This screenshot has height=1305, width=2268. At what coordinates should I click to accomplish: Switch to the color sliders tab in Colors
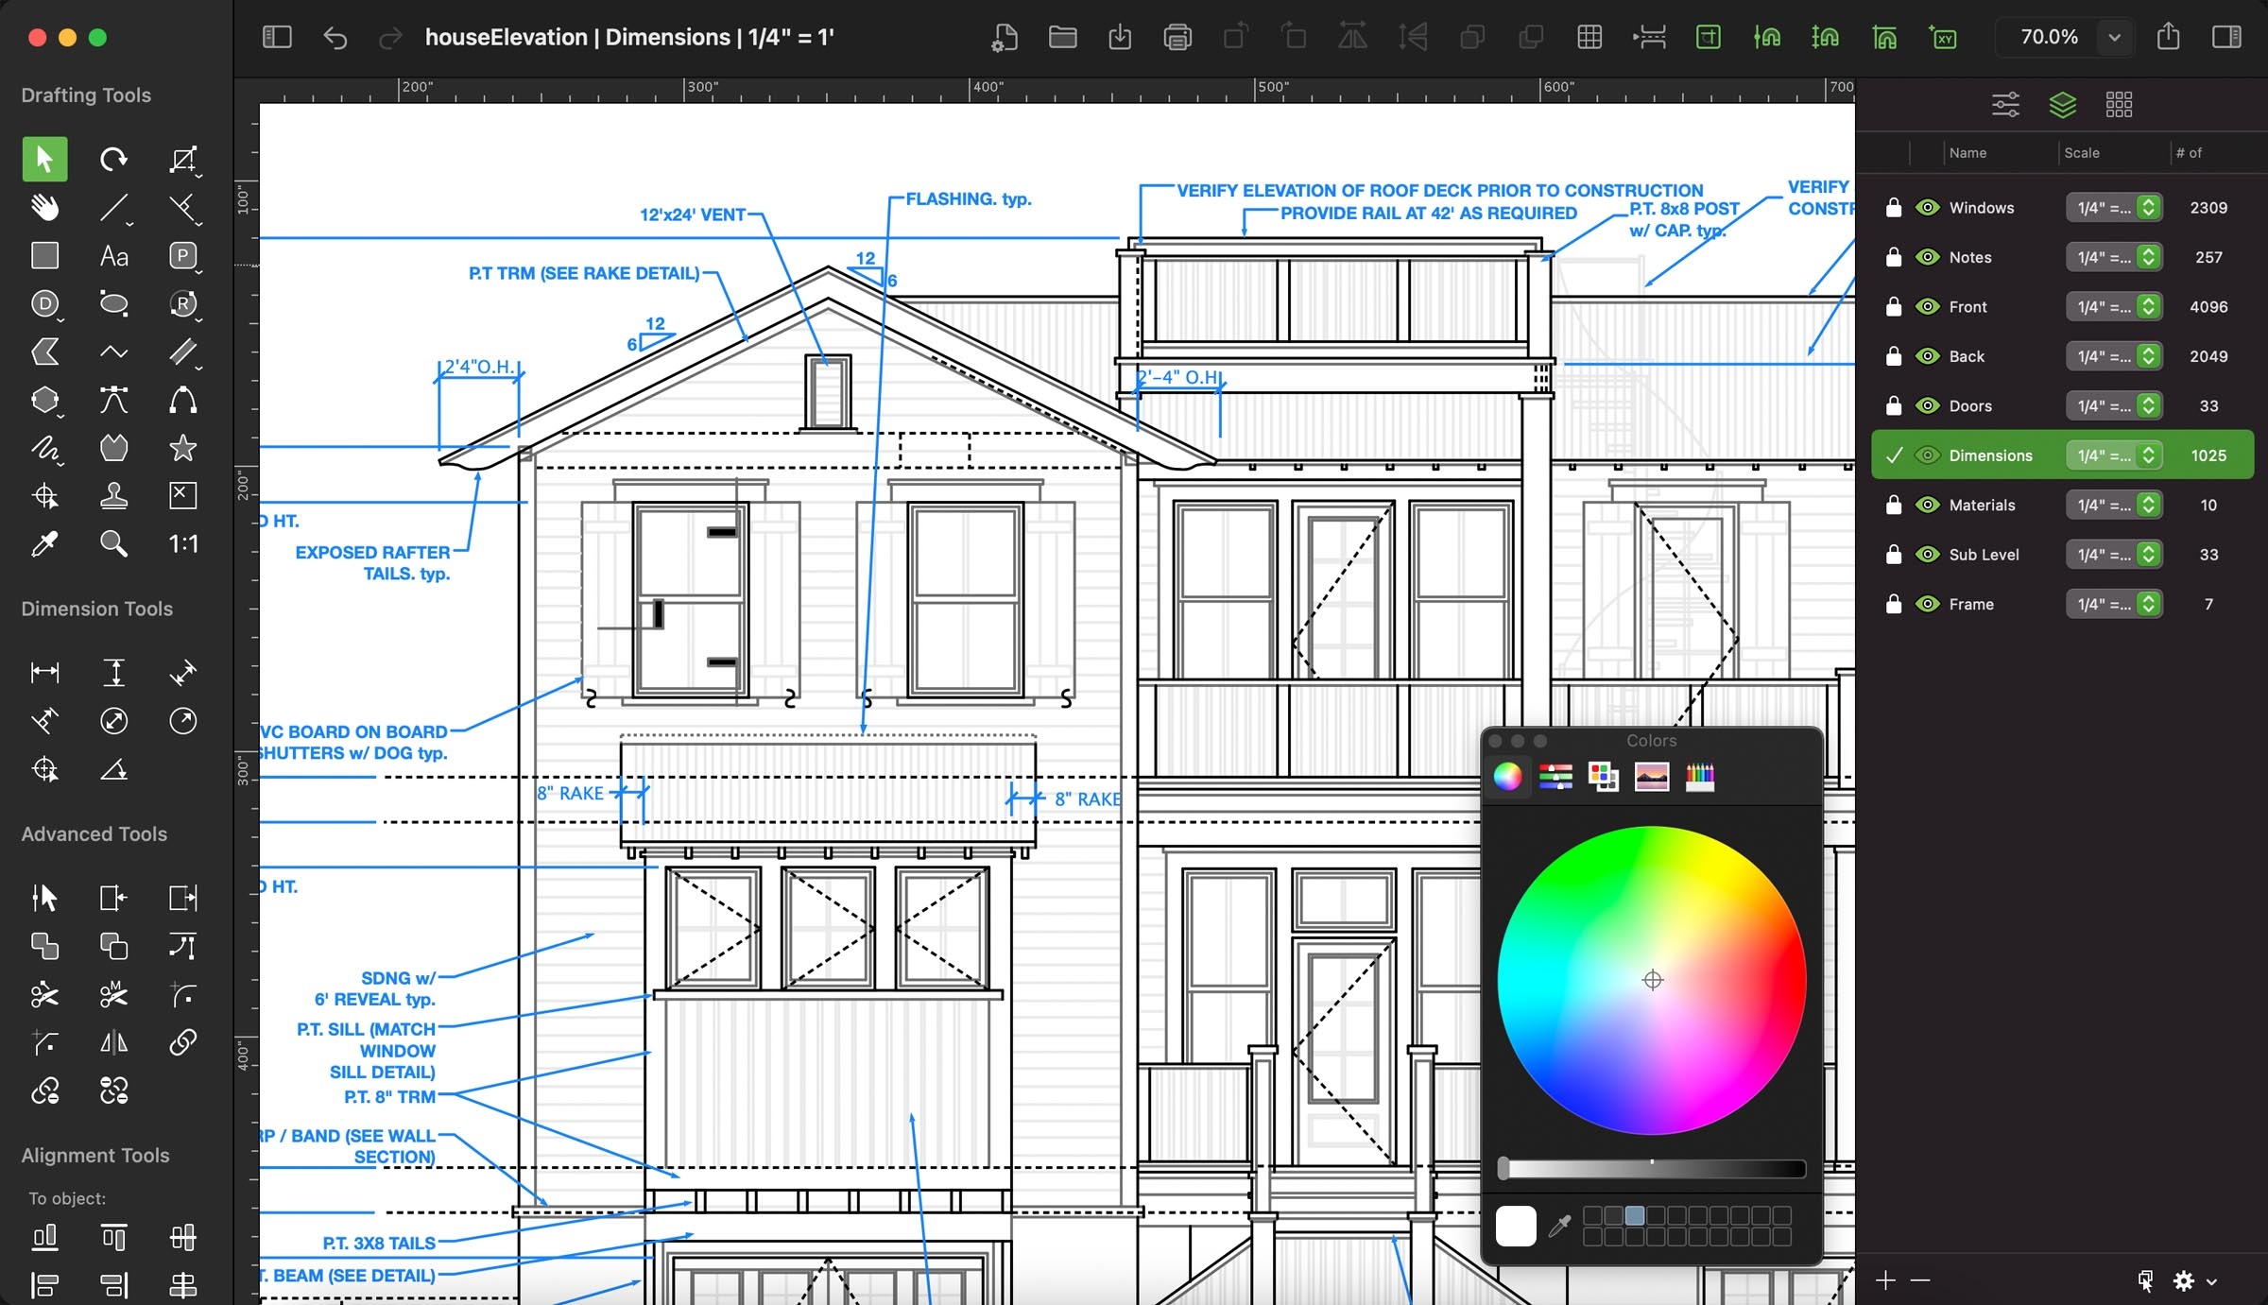pyautogui.click(x=1555, y=777)
